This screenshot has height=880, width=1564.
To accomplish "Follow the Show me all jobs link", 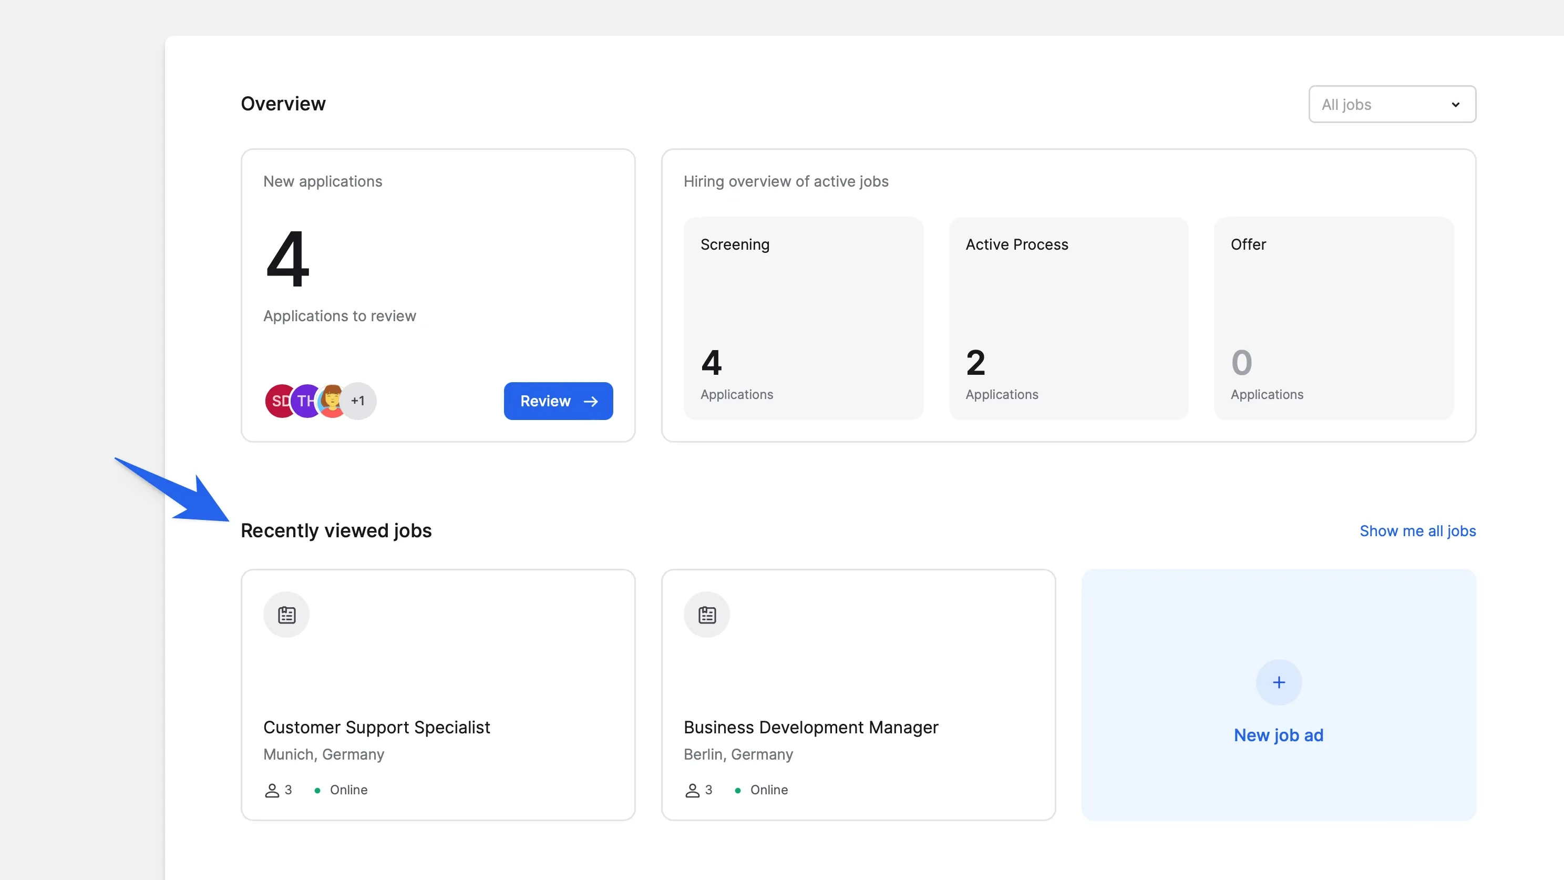I will pos(1418,531).
